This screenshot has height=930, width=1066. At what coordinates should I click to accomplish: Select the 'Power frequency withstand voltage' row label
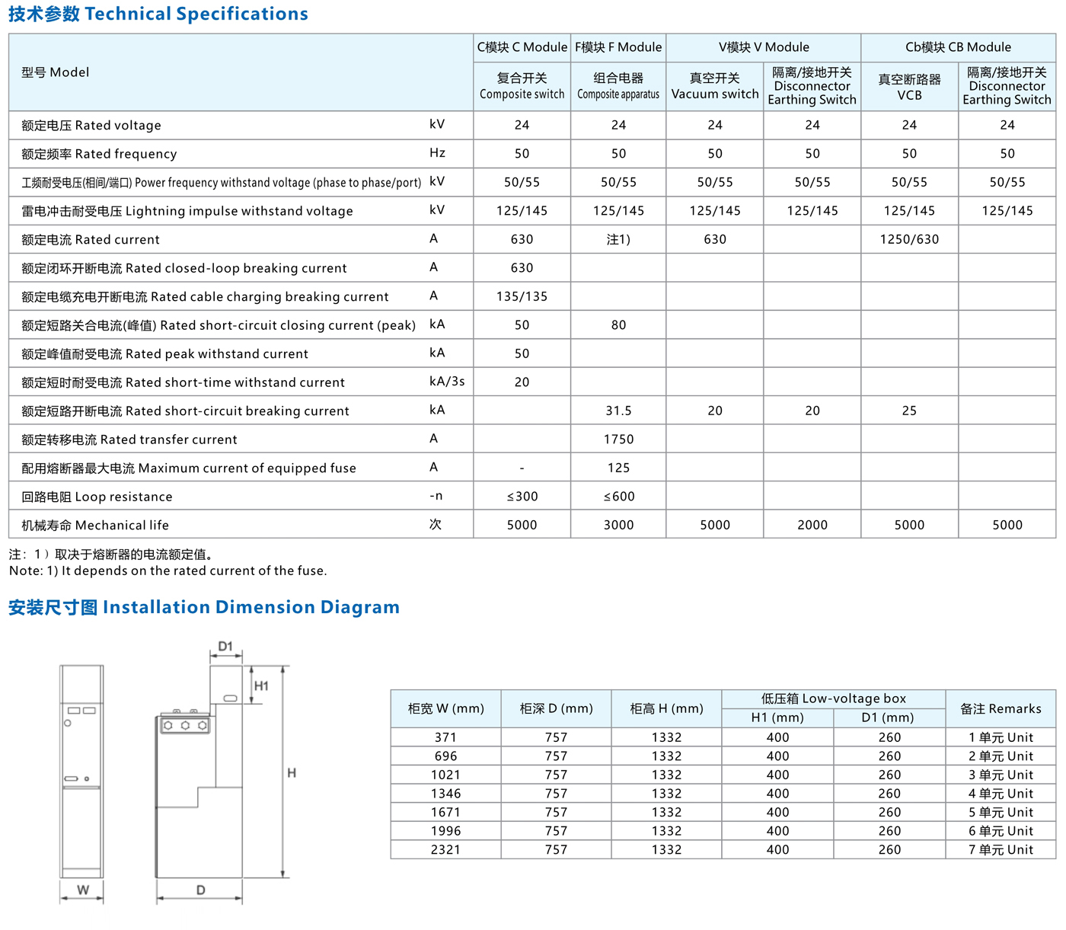222,183
